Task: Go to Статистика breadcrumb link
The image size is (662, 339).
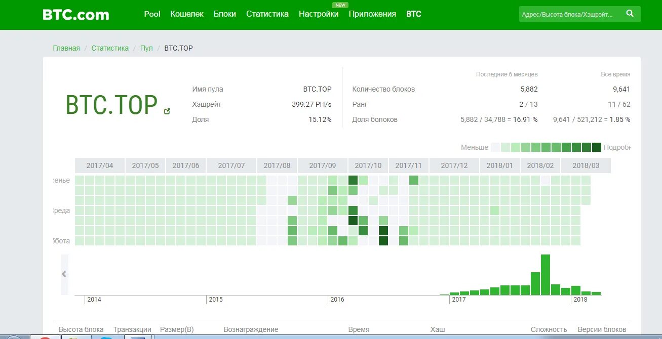Action: coord(110,48)
